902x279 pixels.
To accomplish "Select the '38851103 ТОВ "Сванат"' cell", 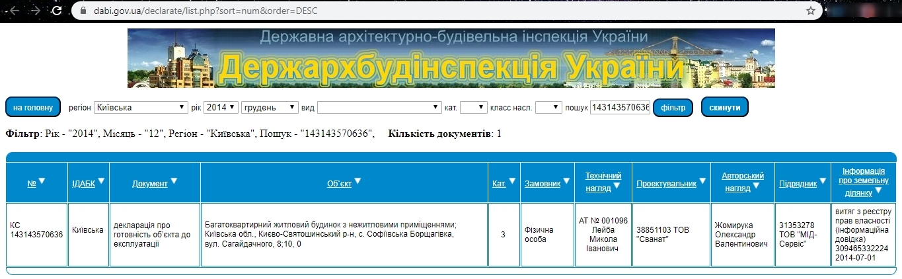I will 671,235.
